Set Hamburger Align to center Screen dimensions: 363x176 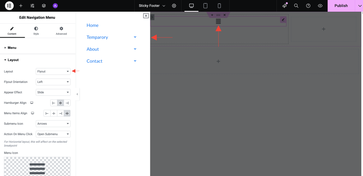pos(60,103)
